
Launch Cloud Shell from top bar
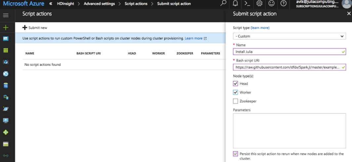click(247, 3)
